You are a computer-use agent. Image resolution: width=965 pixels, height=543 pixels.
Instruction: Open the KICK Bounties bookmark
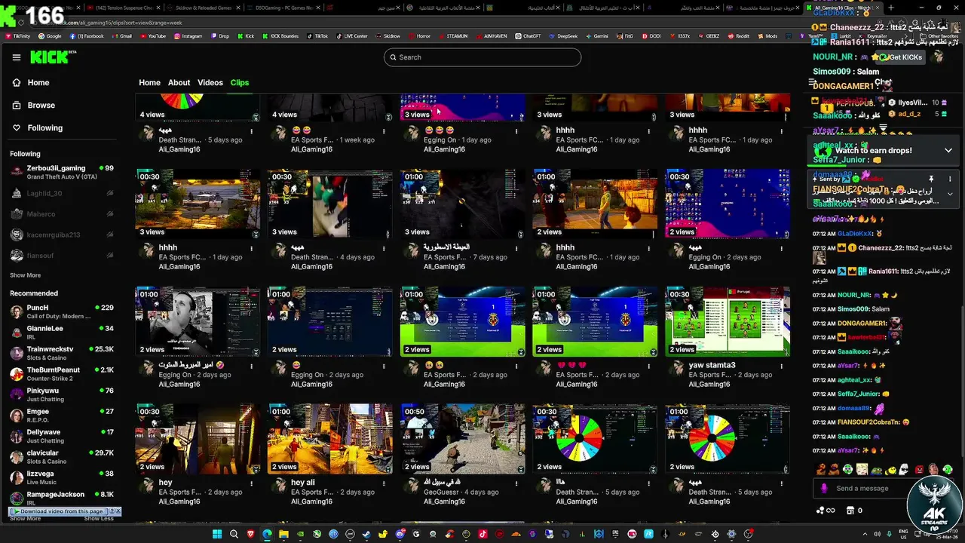pos(280,35)
